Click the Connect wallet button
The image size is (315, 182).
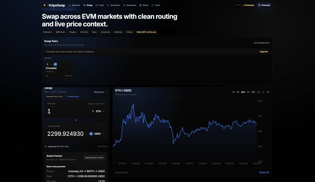pyautogui.click(x=264, y=5)
